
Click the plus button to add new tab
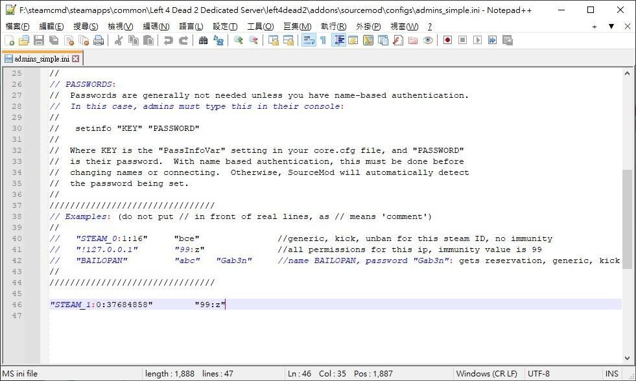click(595, 27)
